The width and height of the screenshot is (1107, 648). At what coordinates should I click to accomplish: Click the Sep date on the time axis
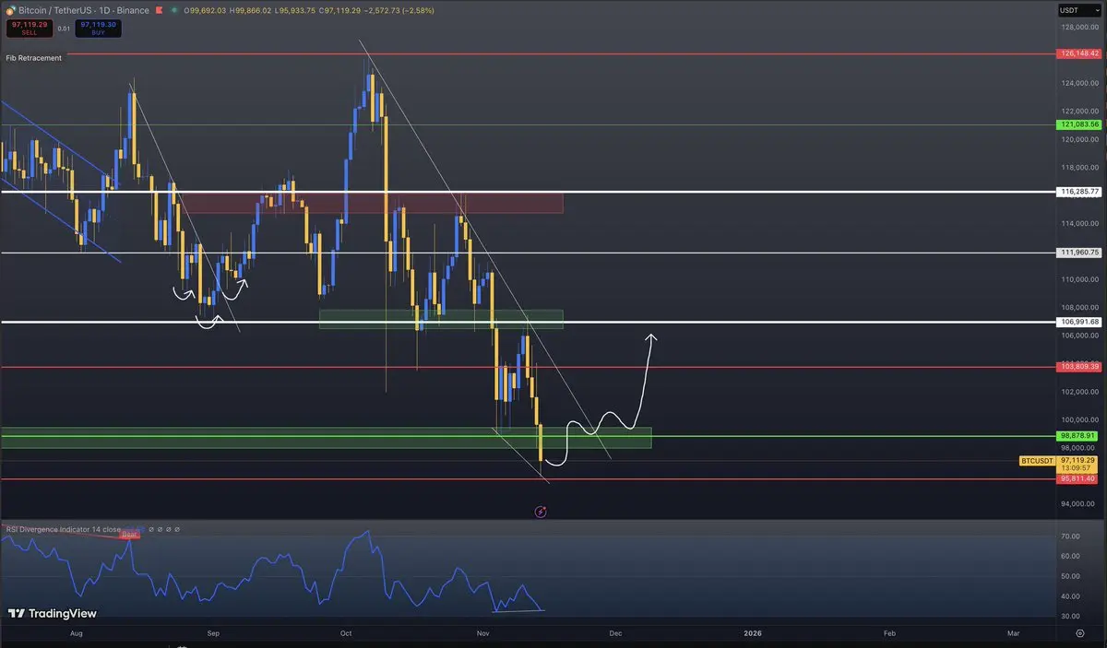coord(213,633)
